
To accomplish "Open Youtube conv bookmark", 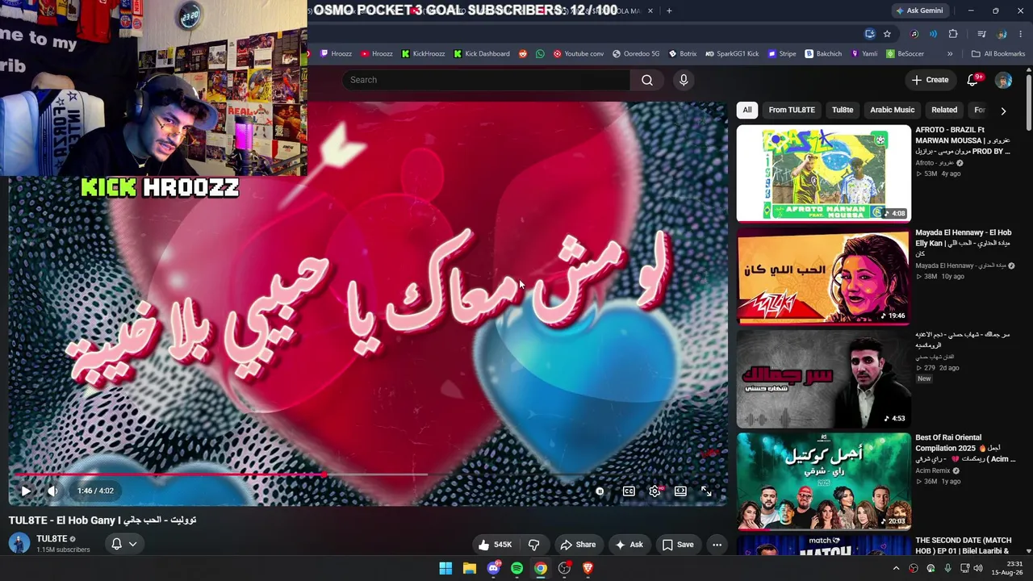I will pos(578,54).
